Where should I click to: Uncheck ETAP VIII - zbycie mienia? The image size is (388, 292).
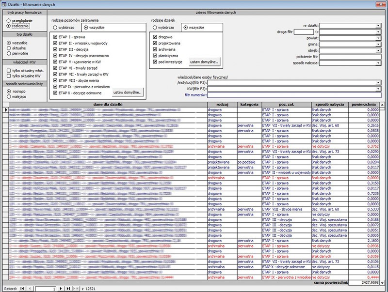pyautogui.click(x=55, y=80)
